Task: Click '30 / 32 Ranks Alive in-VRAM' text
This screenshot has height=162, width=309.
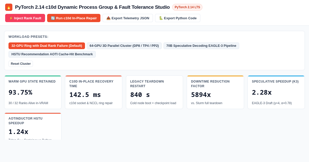Action: coord(28,103)
